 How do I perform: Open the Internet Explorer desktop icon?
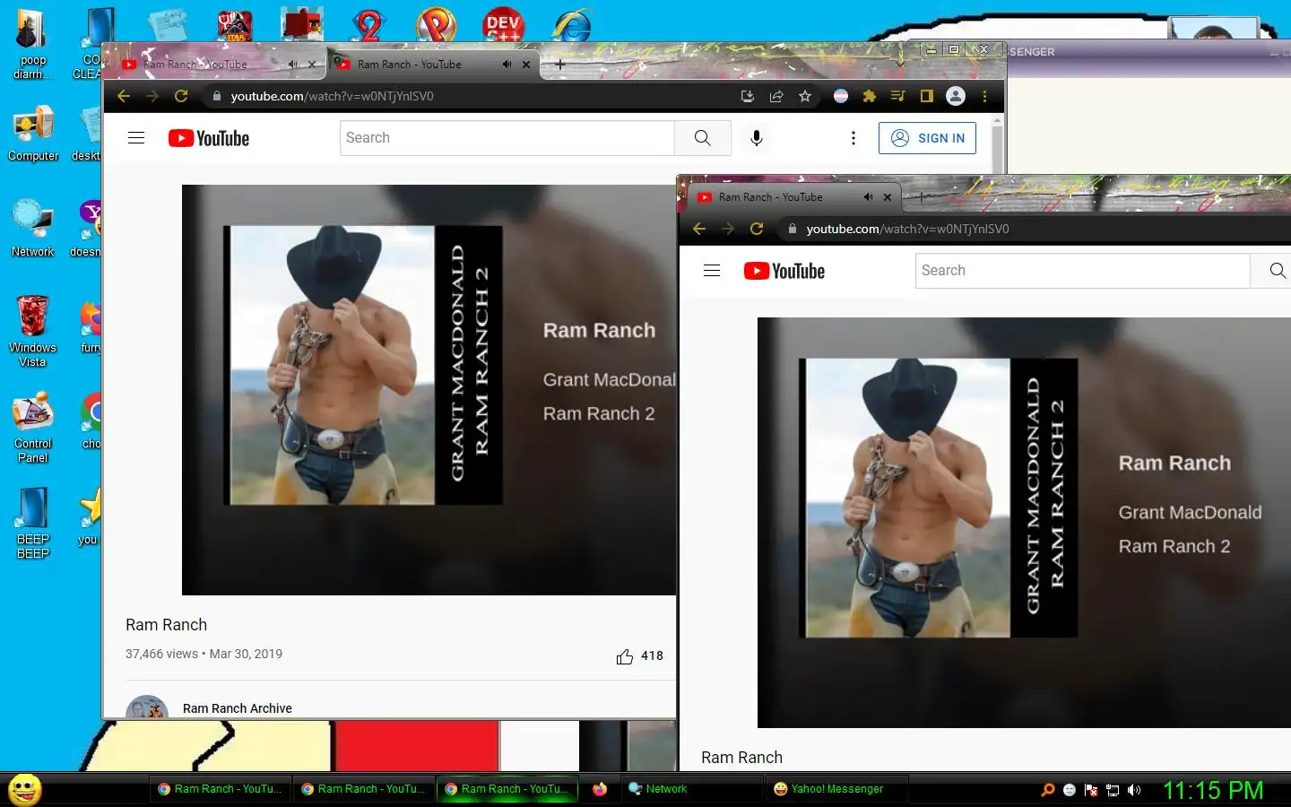(572, 24)
